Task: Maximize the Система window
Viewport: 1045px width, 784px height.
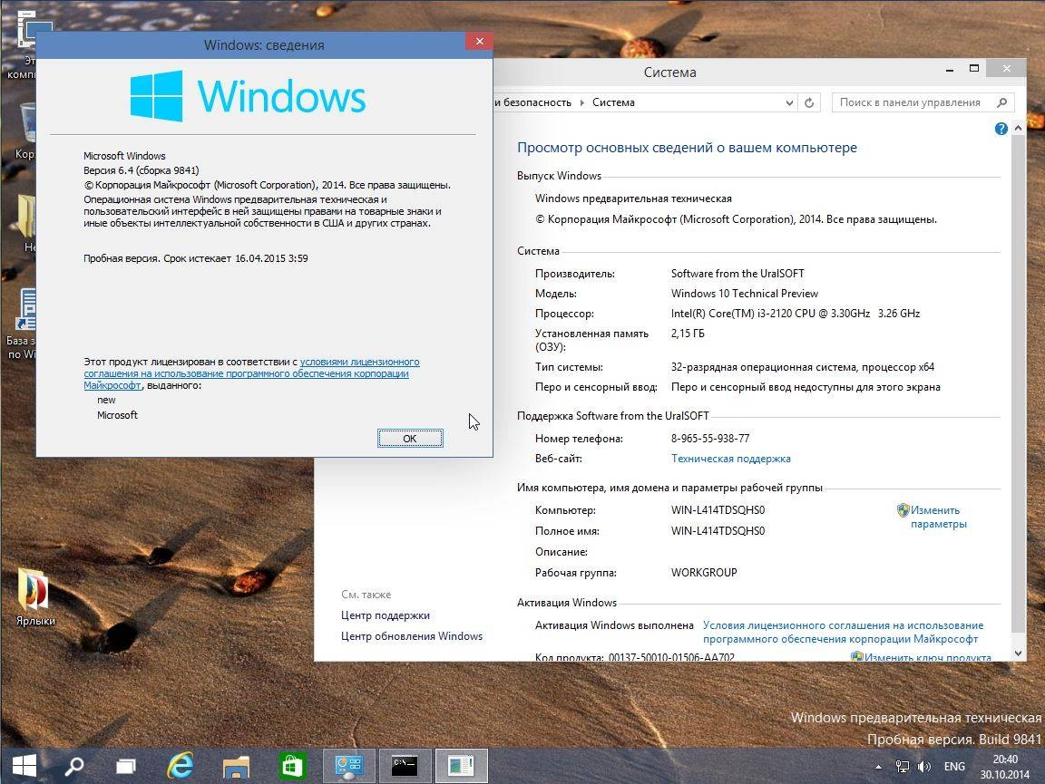Action: coord(973,69)
